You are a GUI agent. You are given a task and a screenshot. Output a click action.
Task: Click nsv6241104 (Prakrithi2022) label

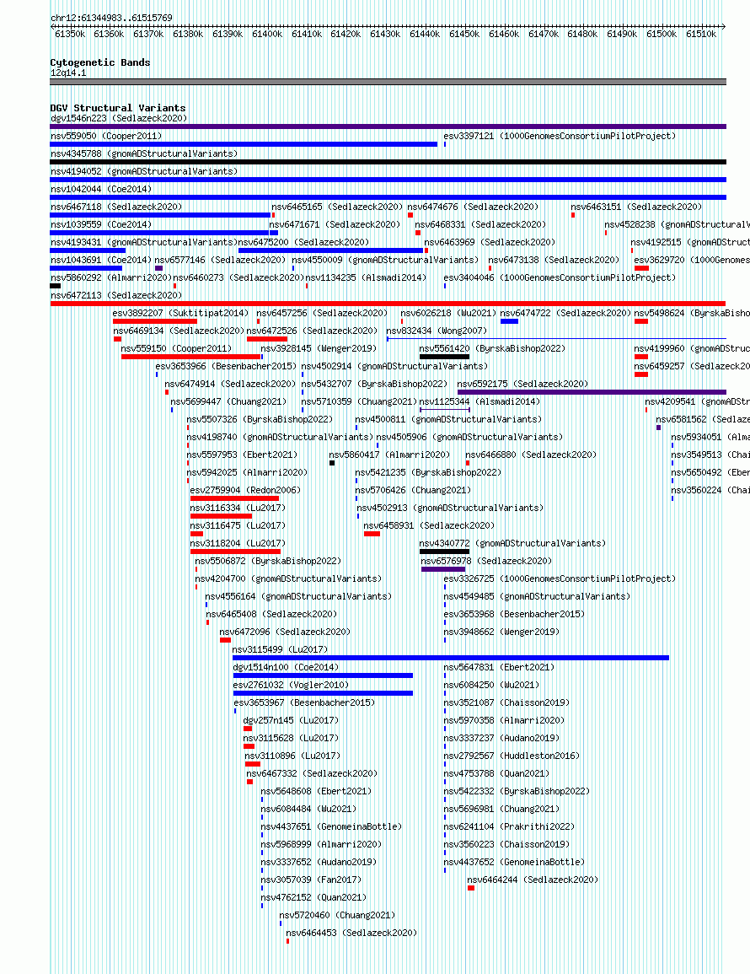point(509,826)
